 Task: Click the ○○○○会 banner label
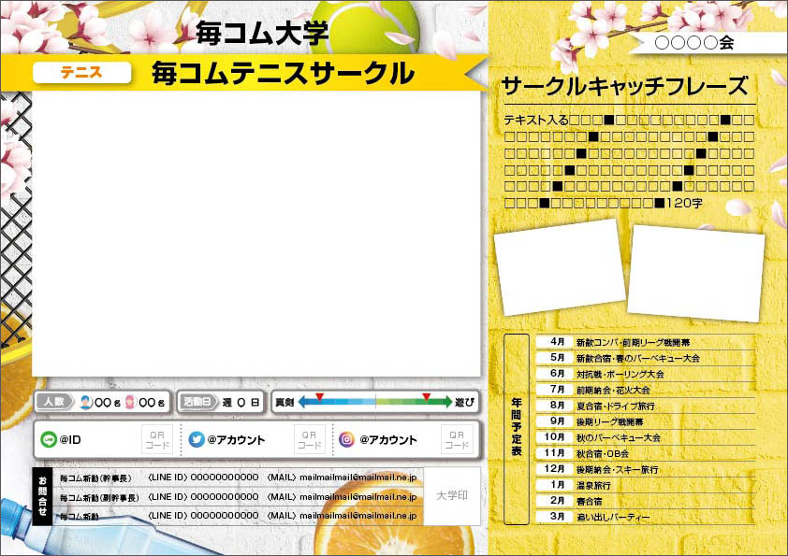(694, 43)
